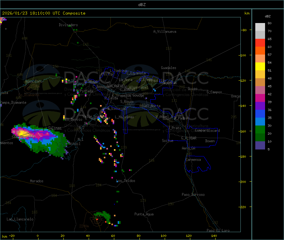284x240 pixels.
Task: Select the Pampa_Diamante label
Action: 13,102
